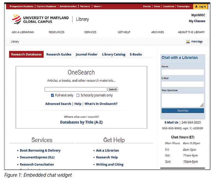Switch to the E-Books tab
The height and width of the screenshot is (180, 216).
click(x=136, y=54)
